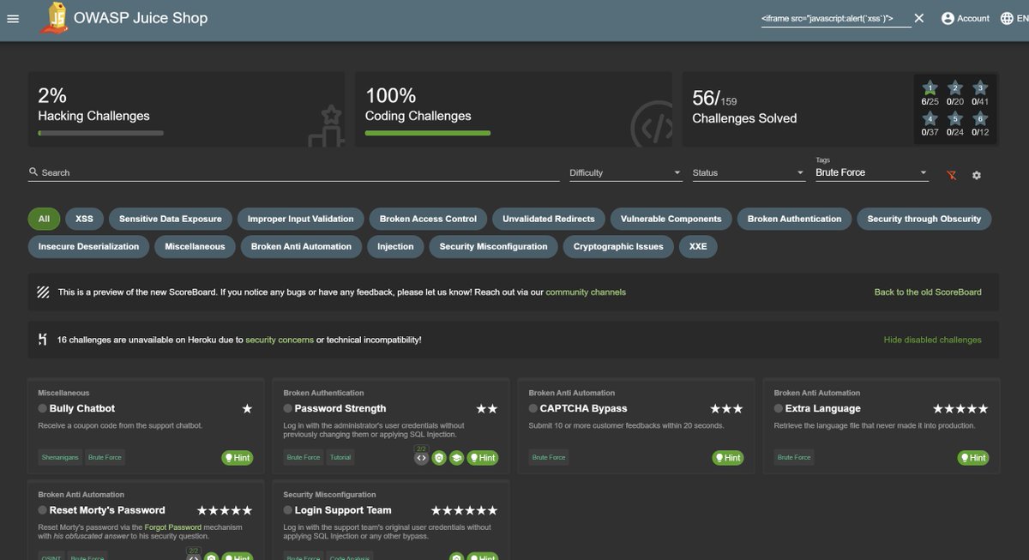Toggle the XSS category chip

84,219
